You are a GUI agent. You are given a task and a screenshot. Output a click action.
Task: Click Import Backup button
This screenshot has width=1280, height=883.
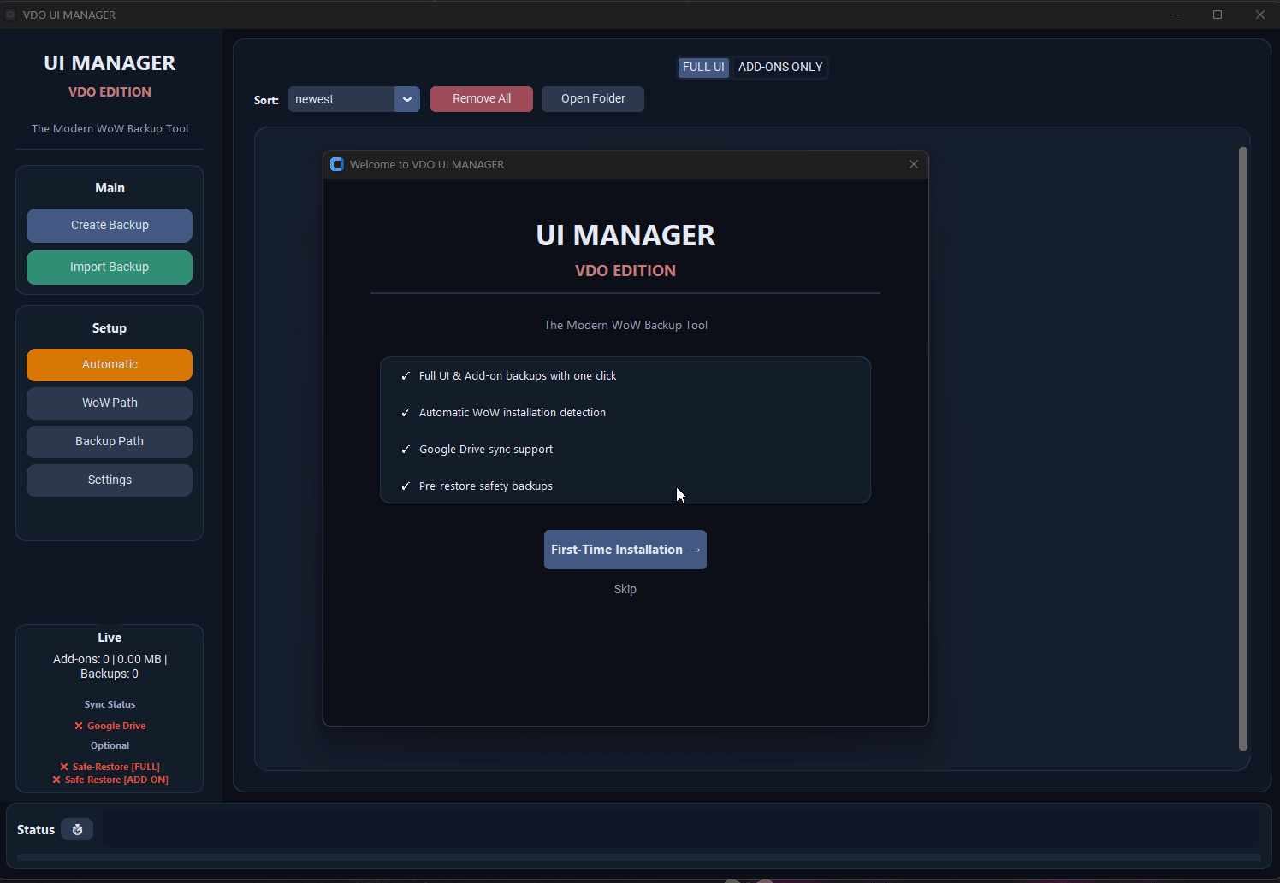click(110, 267)
